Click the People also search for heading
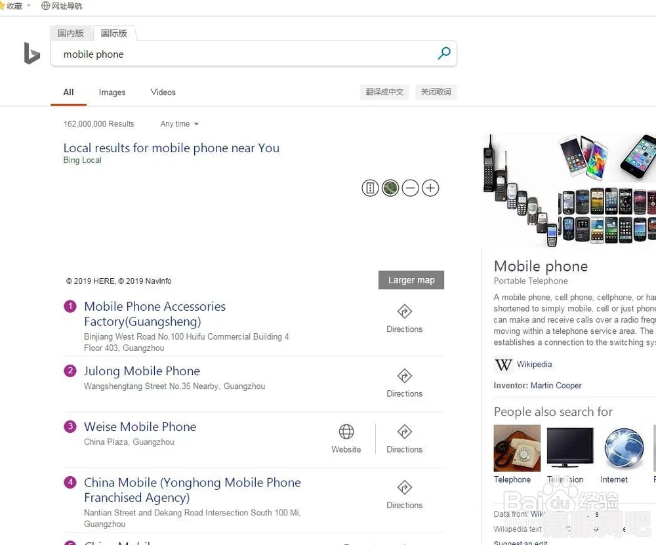Screen dimensions: 656x545 (553, 412)
